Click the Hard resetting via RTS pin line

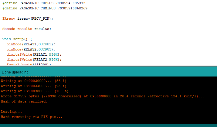point(32,117)
